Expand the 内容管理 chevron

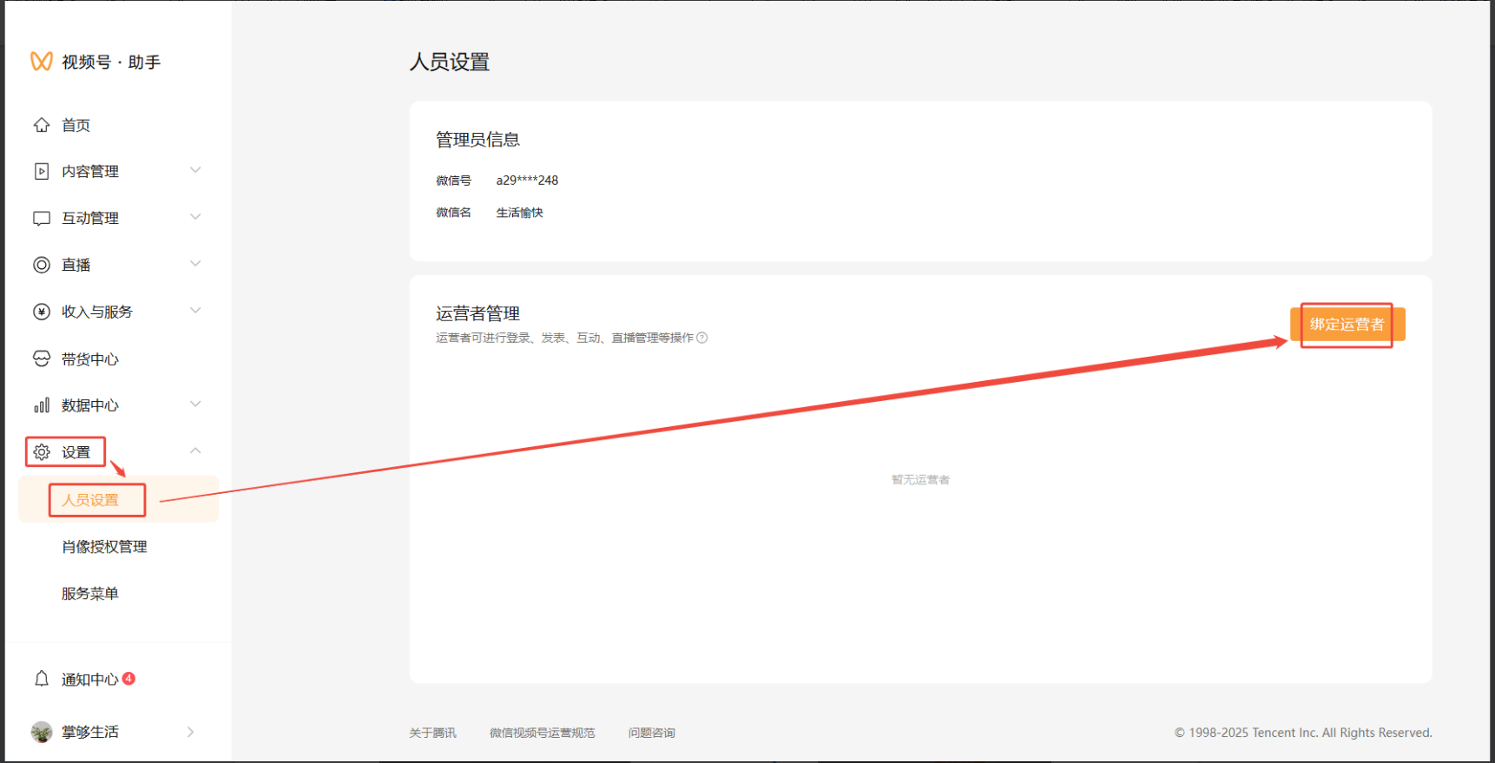195,170
